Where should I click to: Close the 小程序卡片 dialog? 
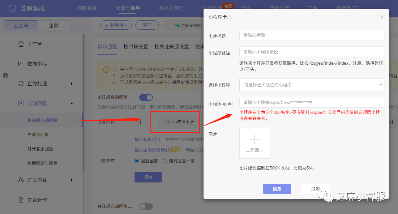coord(382,17)
